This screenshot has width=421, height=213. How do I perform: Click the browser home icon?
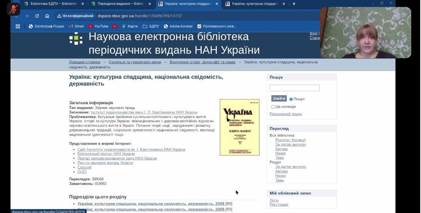[47, 16]
